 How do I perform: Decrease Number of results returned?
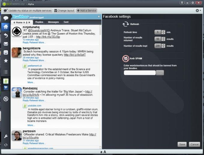click(x=163, y=40)
